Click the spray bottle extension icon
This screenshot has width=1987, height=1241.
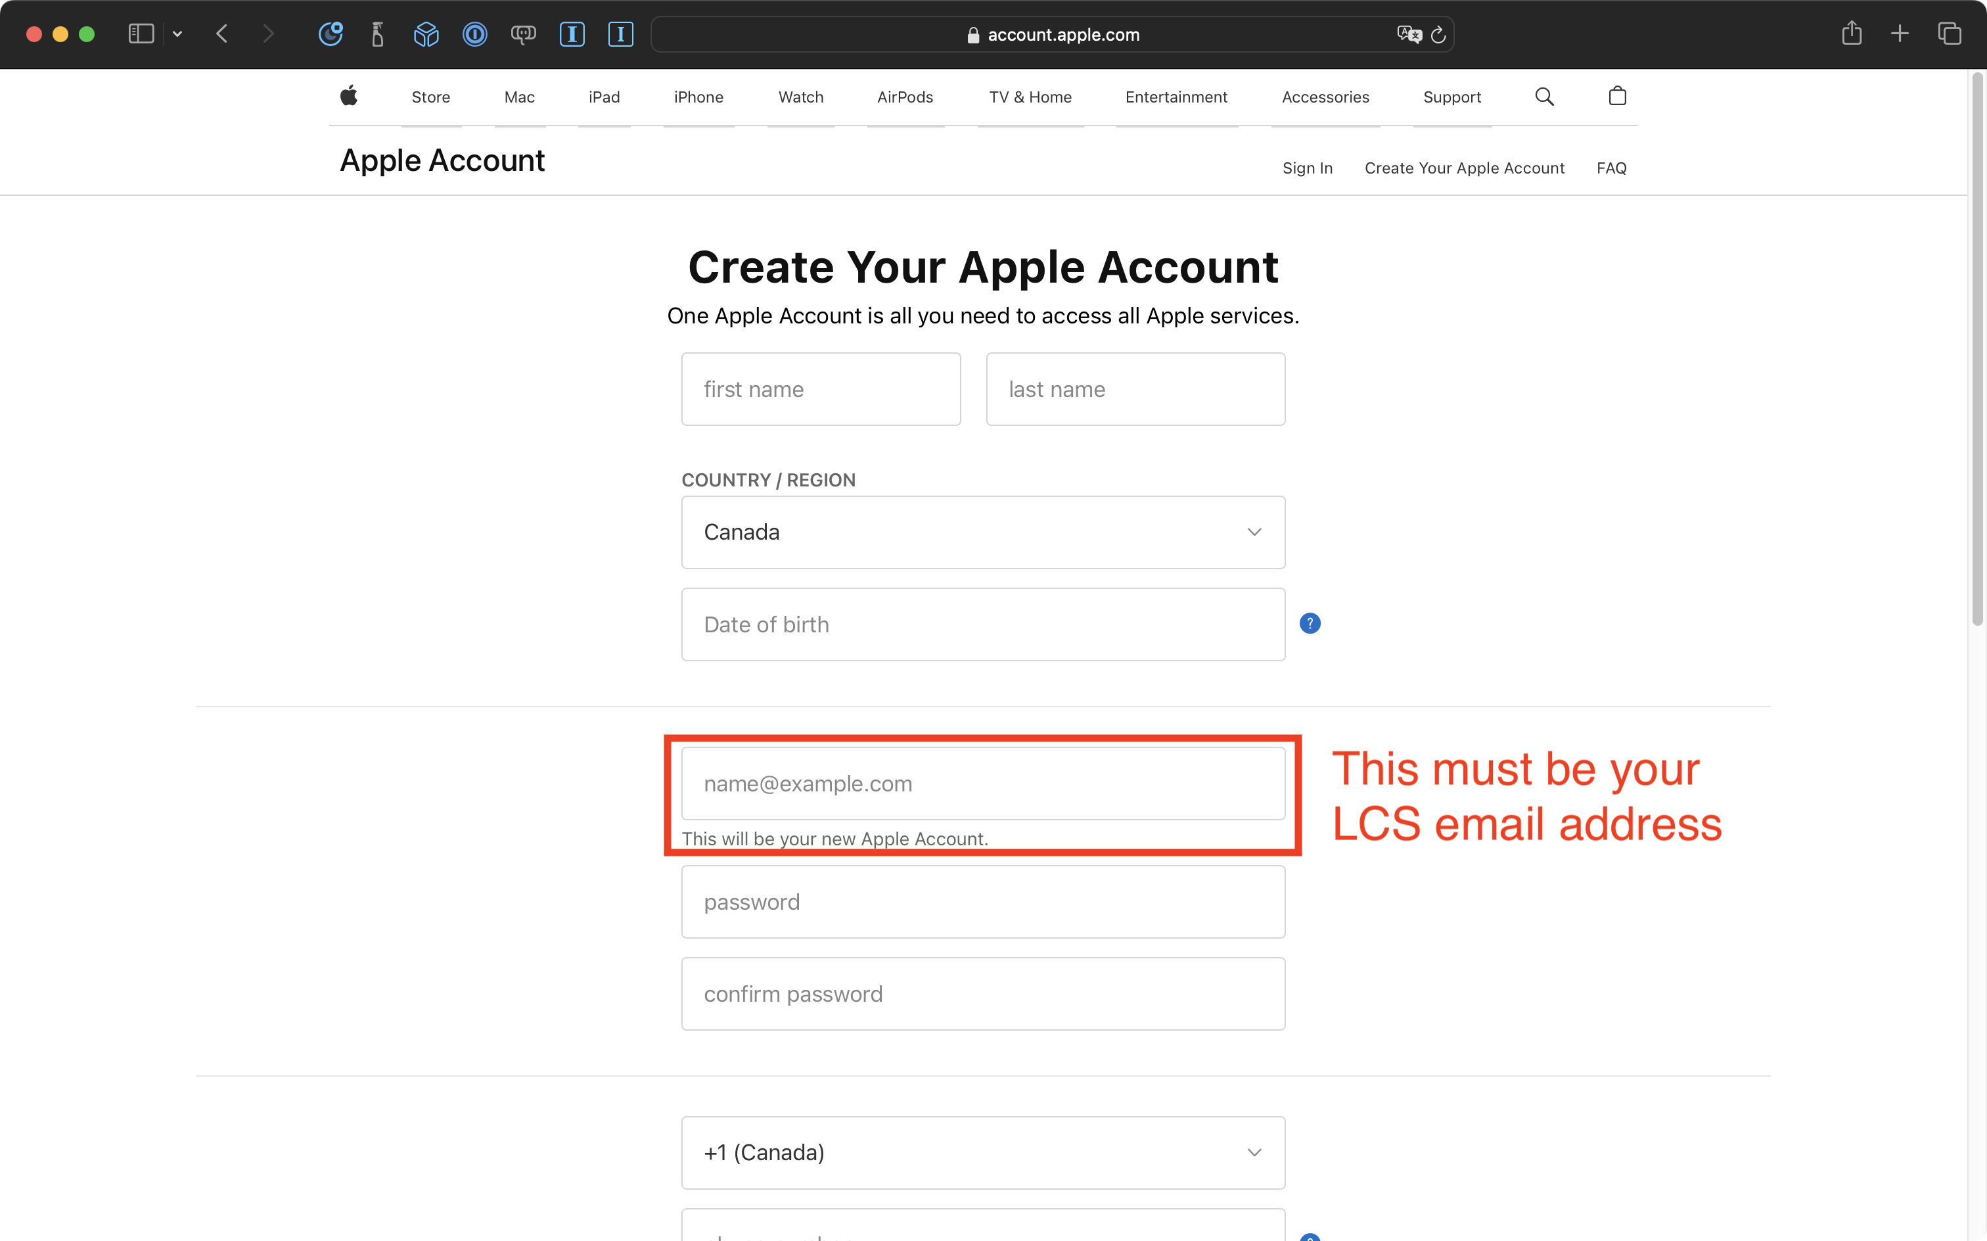[x=377, y=34]
